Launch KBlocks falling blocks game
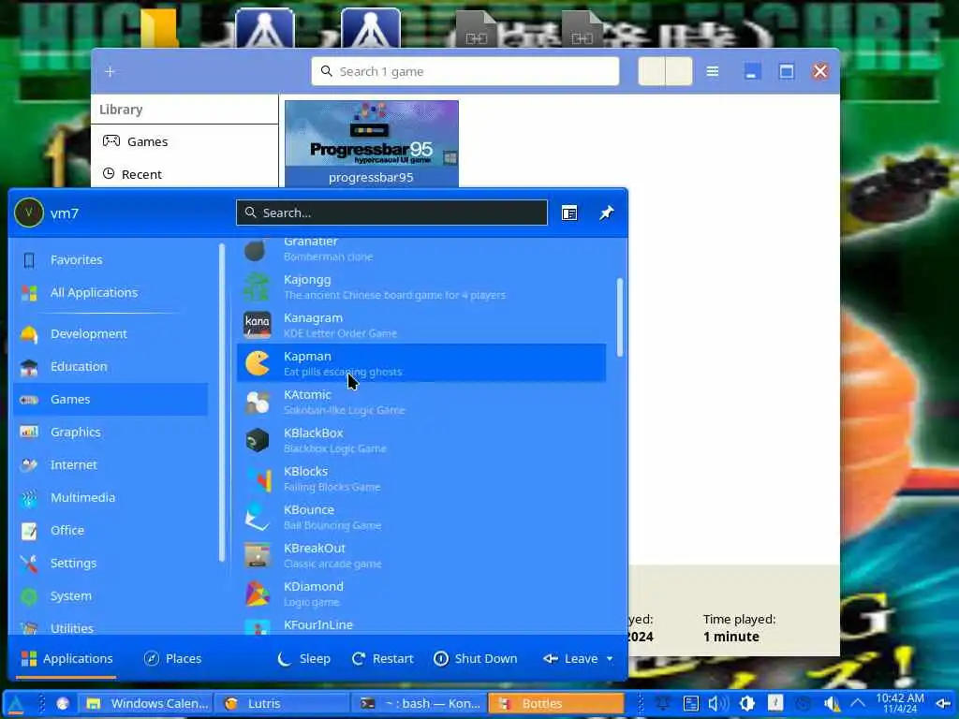Image resolution: width=959 pixels, height=719 pixels. coord(421,478)
